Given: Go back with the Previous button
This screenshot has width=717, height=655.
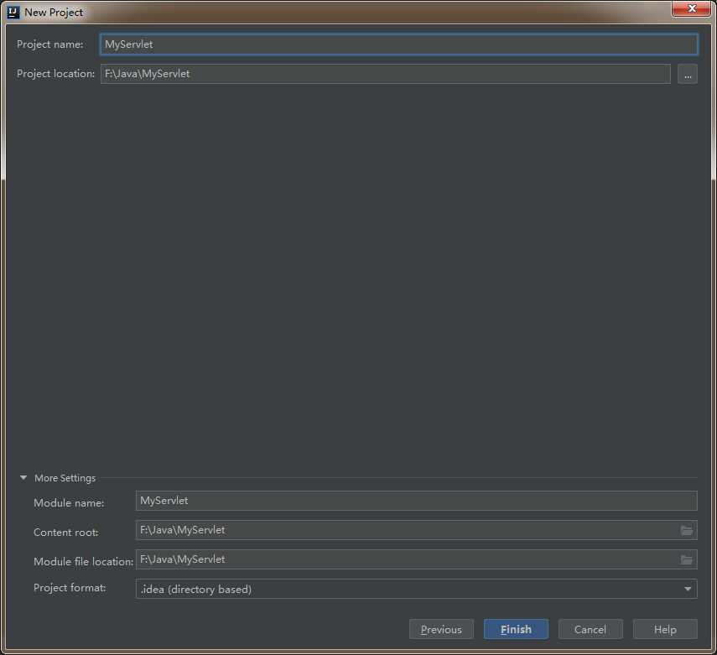Looking at the screenshot, I should coord(441,629).
